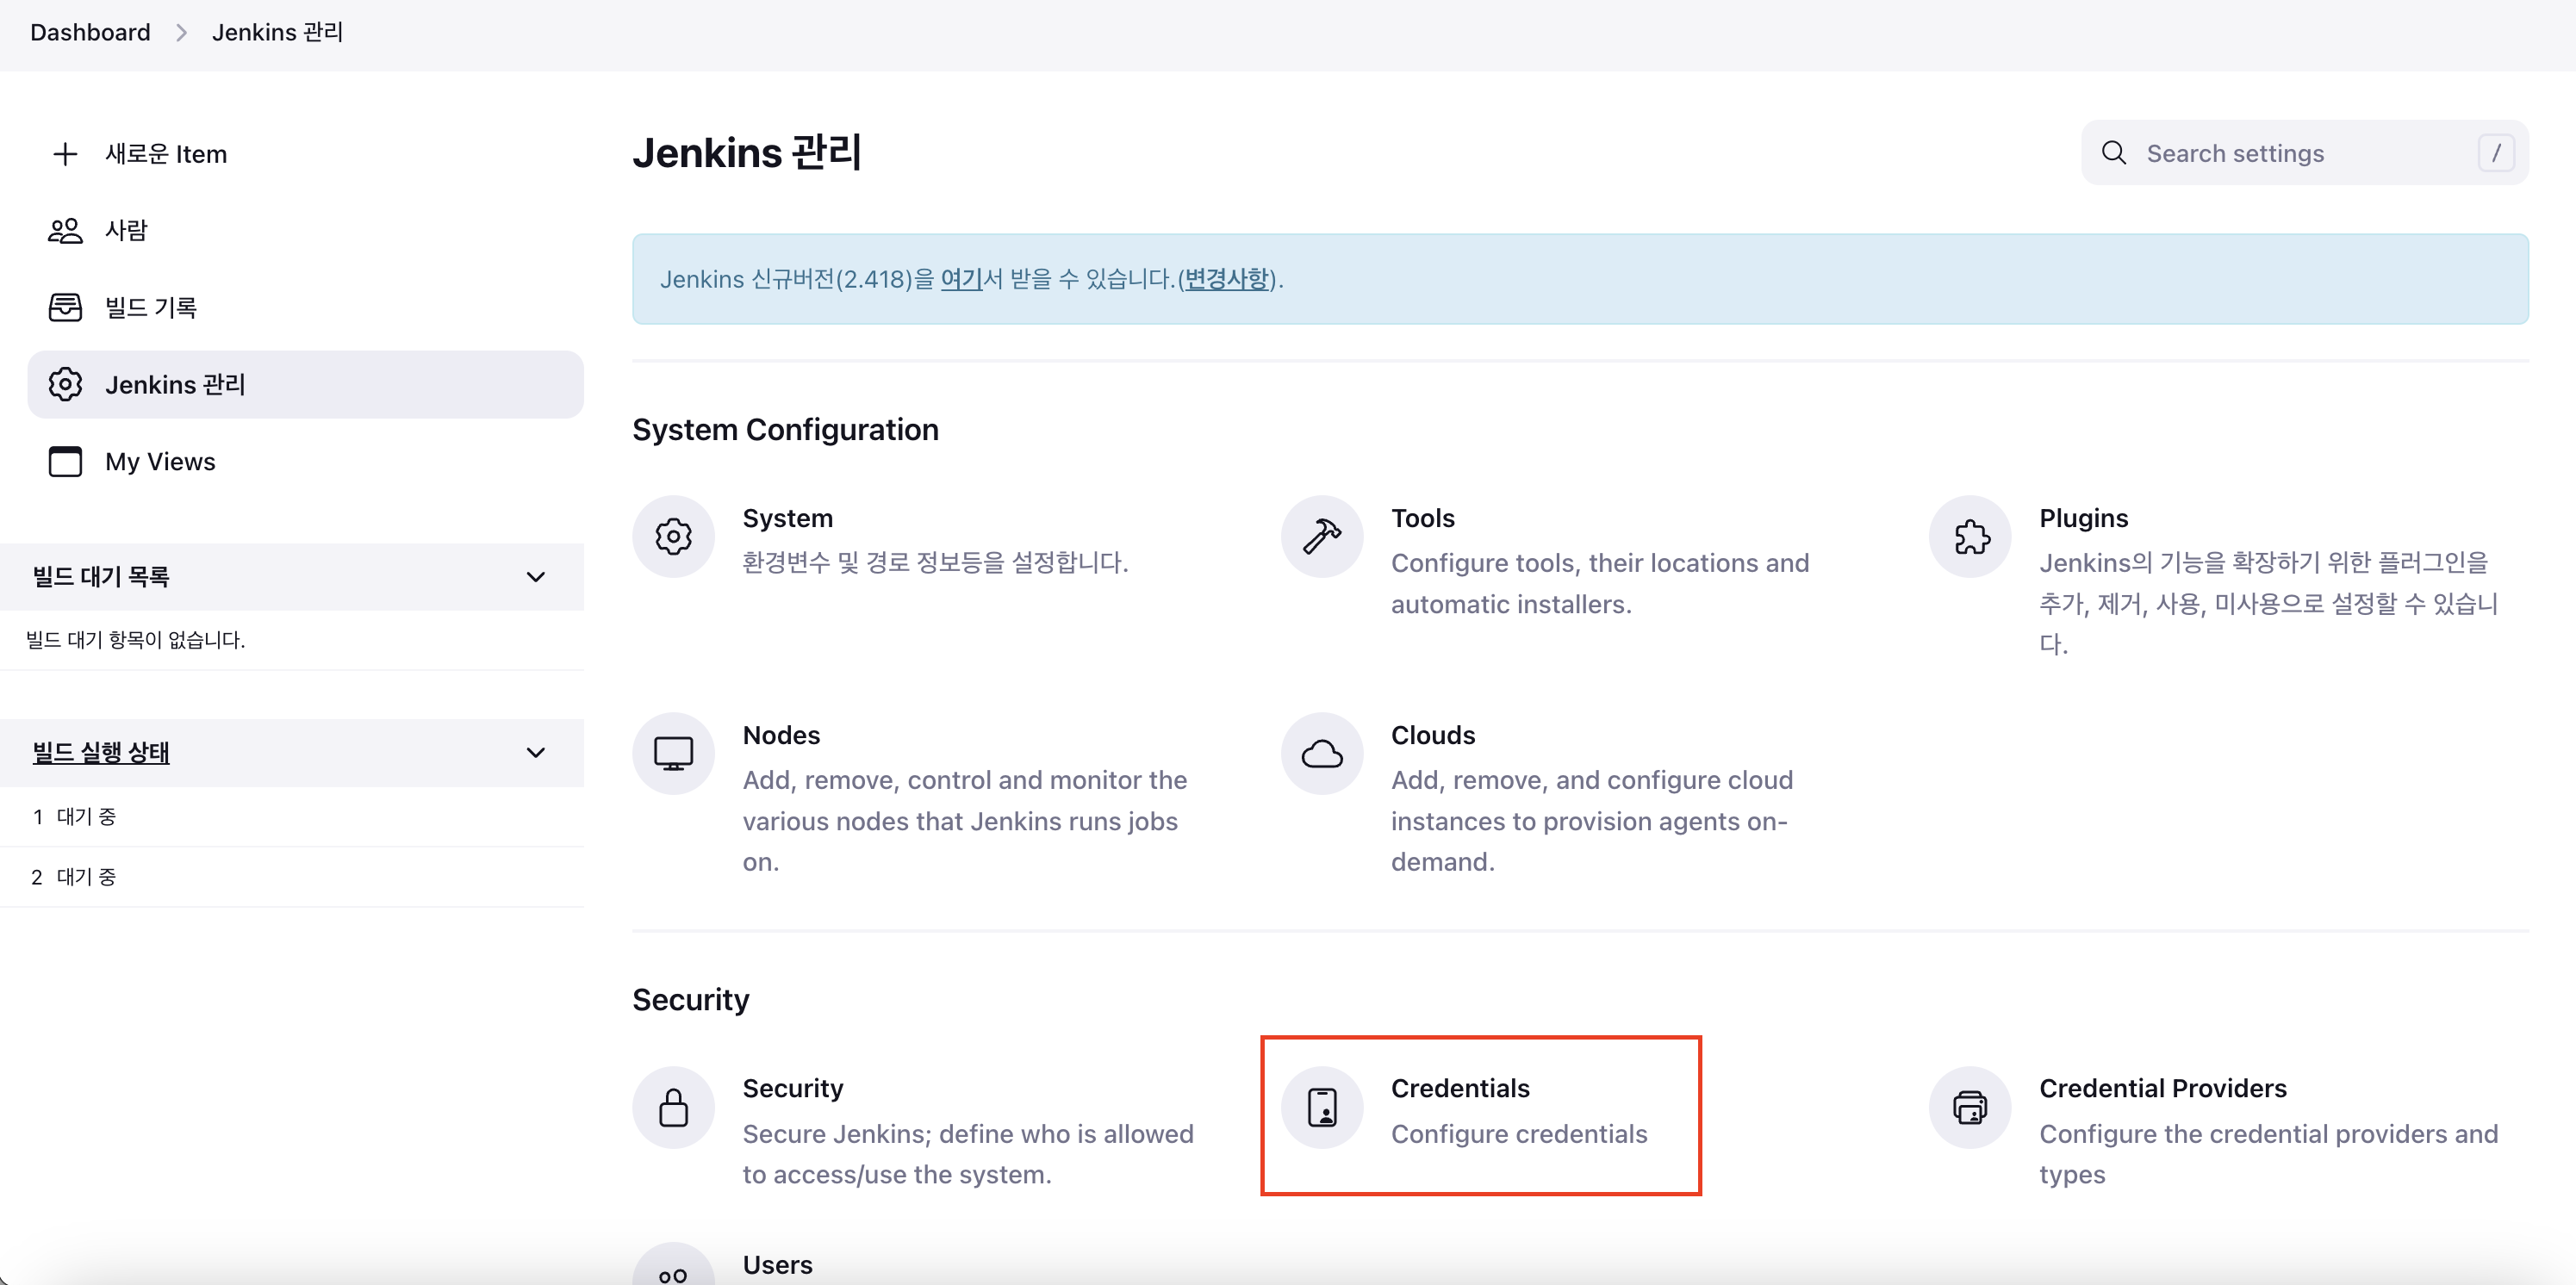This screenshot has height=1285, width=2576.
Task: Select My Views in the sidebar
Action: [160, 462]
